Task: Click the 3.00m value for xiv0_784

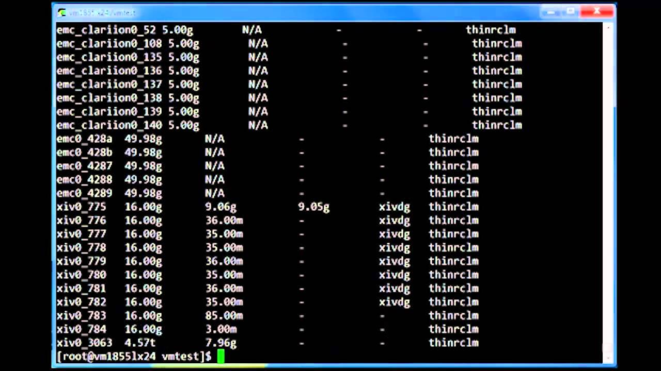Action: (x=221, y=329)
